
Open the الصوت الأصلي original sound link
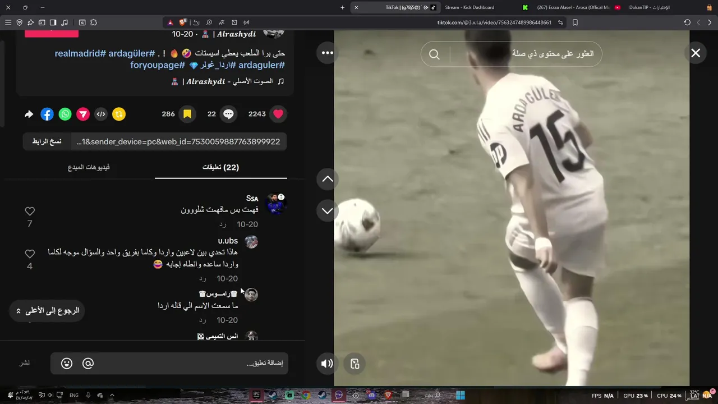(228, 81)
